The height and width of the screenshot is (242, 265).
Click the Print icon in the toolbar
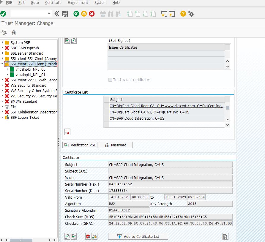click(103, 14)
